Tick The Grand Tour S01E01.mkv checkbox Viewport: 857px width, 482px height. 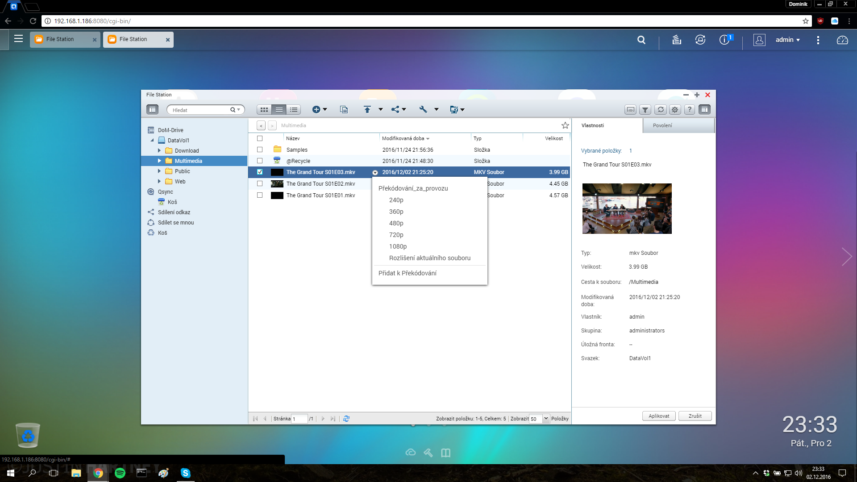tap(260, 195)
